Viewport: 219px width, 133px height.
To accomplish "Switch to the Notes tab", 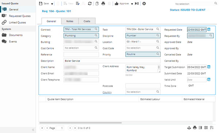I will tap(70, 21).
